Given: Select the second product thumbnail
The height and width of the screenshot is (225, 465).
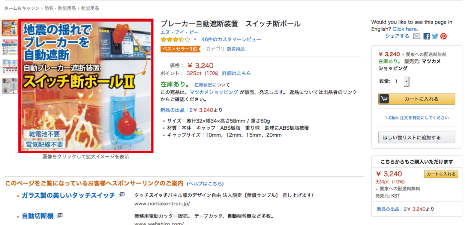Looking at the screenshot, I should (10, 47).
